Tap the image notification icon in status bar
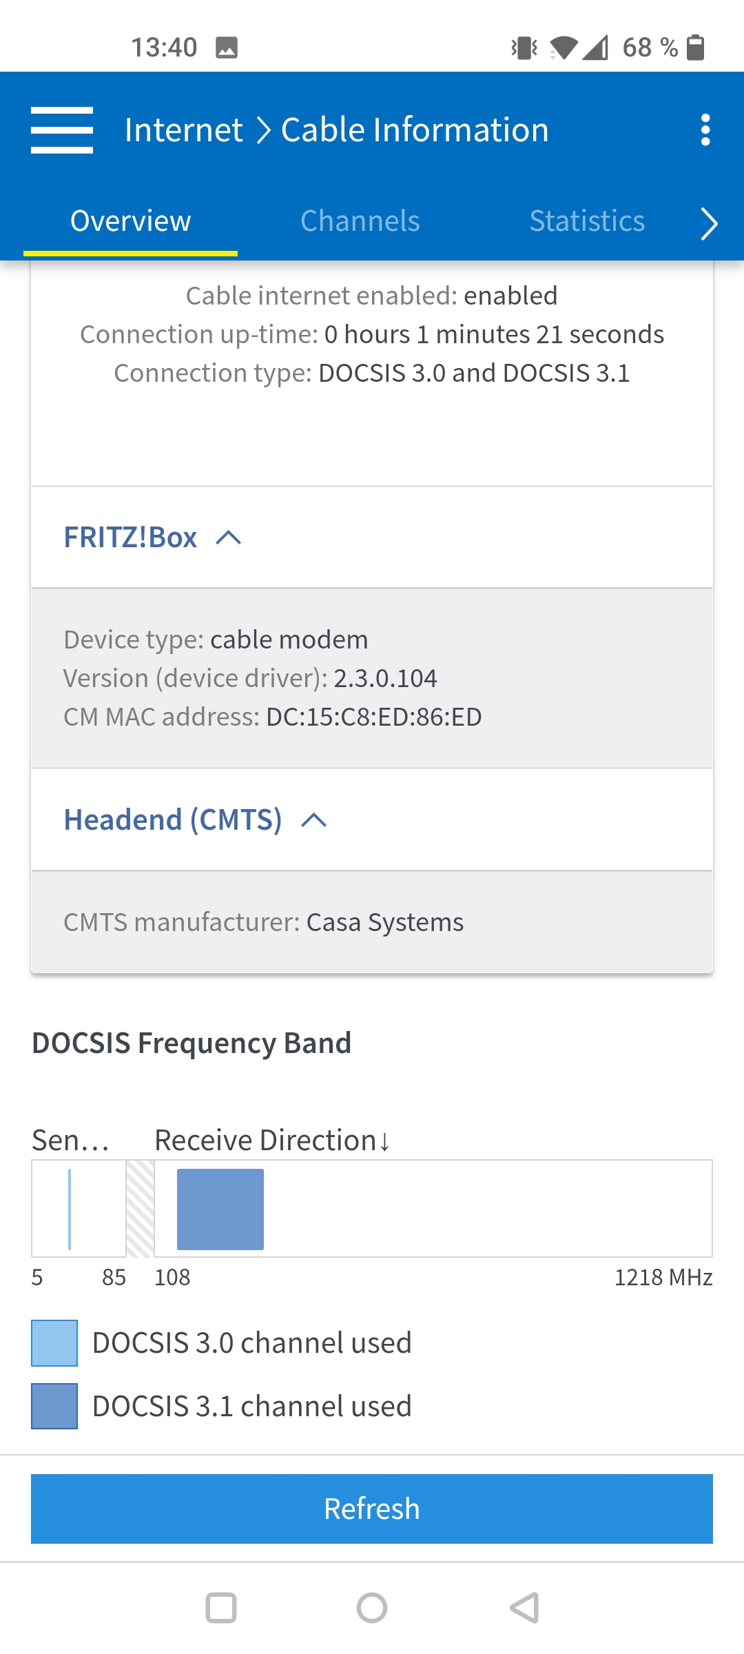The width and height of the screenshot is (744, 1654). pyautogui.click(x=227, y=48)
